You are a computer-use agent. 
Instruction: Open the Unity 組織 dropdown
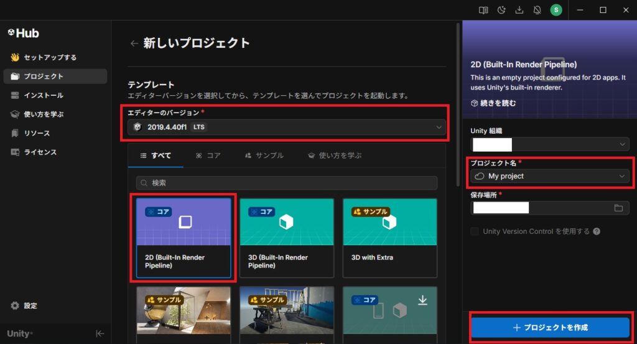[x=550, y=144]
